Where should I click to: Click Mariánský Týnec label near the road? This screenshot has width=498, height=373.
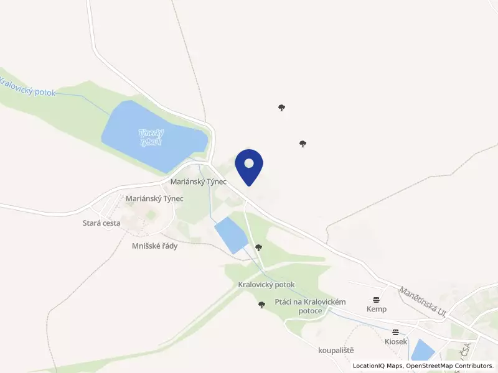coord(199,182)
